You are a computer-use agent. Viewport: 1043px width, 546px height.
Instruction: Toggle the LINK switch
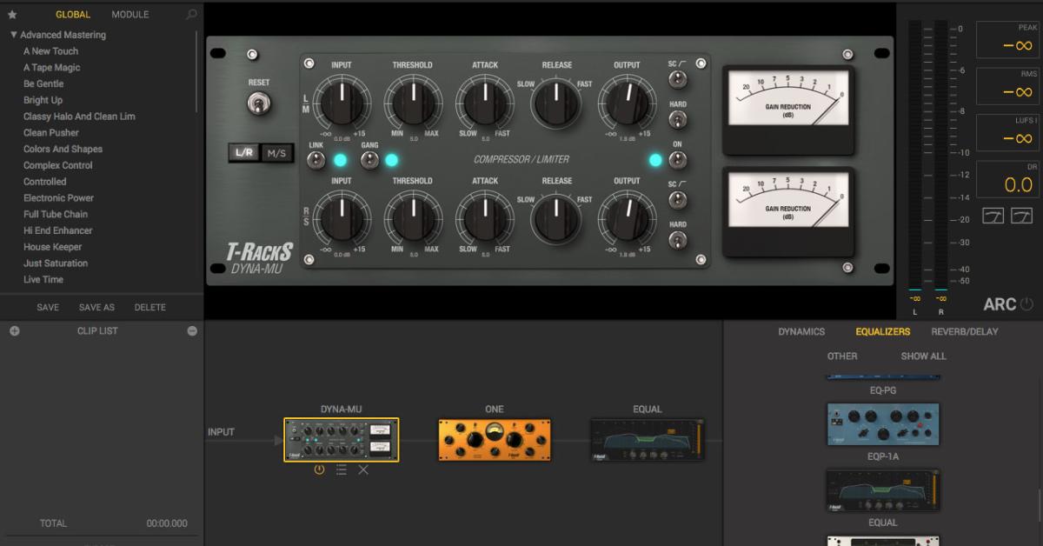[316, 160]
